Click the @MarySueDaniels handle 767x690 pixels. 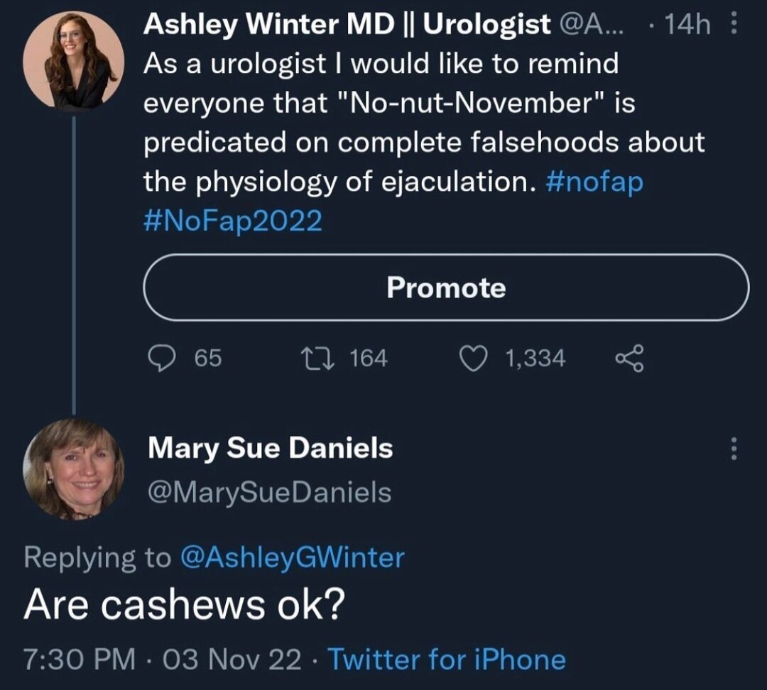pos(269,492)
